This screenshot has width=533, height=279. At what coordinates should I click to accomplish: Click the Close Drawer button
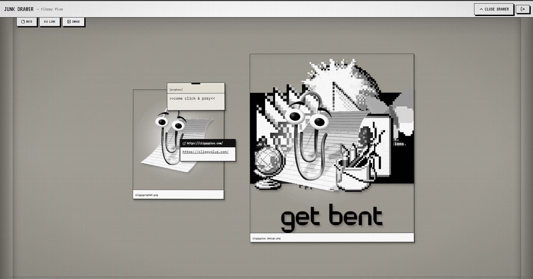pos(494,9)
